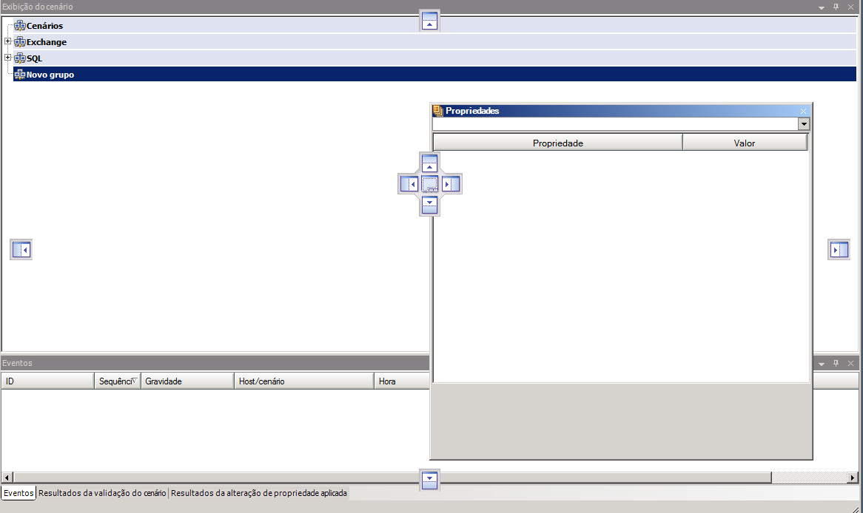Close the Eventos panel
The image size is (863, 513).
(850, 364)
